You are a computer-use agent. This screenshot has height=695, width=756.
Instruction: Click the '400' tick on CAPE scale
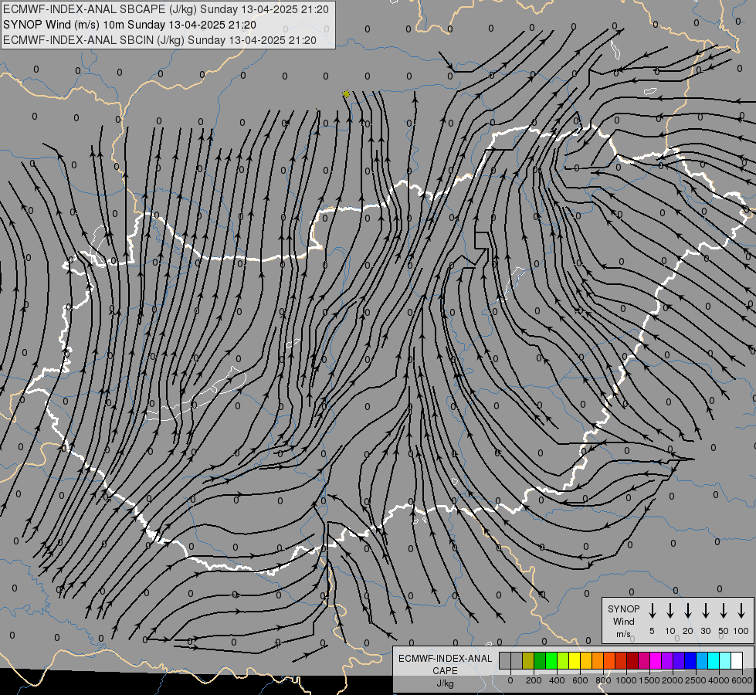pyautogui.click(x=557, y=680)
